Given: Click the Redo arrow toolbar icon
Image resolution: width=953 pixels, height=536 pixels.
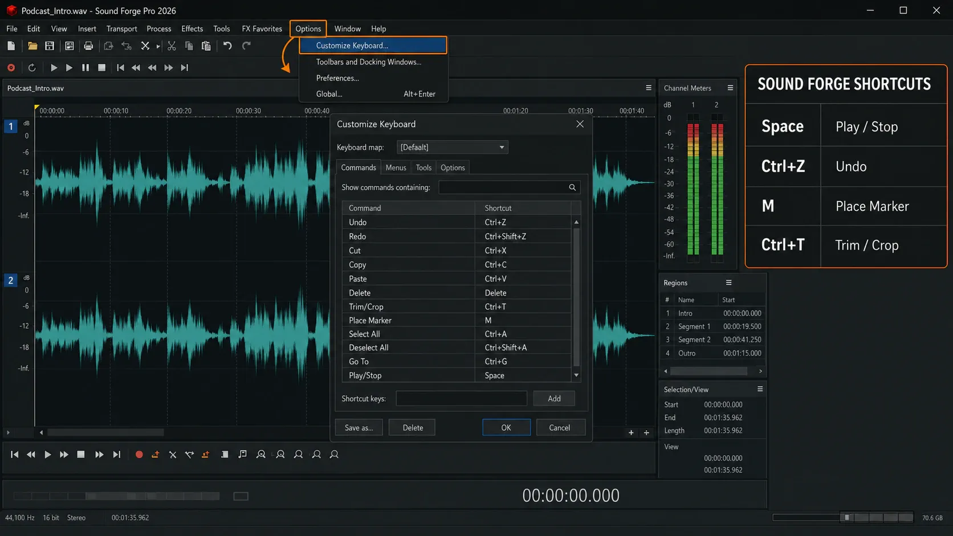Looking at the screenshot, I should (246, 46).
